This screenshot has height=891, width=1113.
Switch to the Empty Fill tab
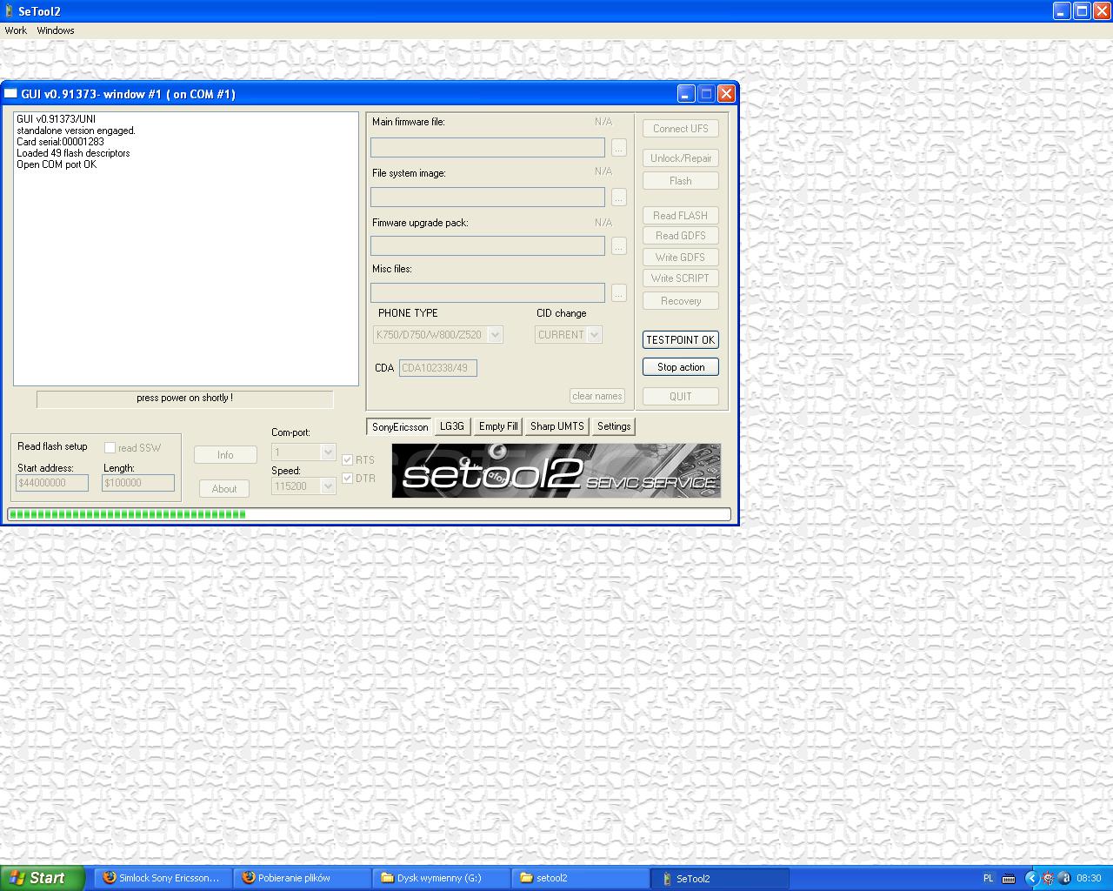pos(498,426)
